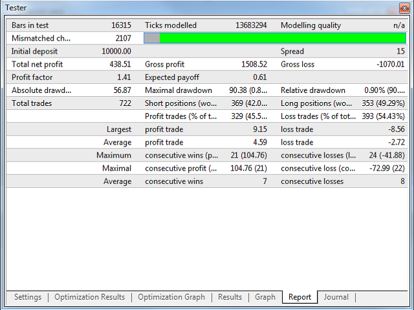Image resolution: width=414 pixels, height=310 pixels.
Task: Open the Optimization Results tab
Action: tap(89, 297)
